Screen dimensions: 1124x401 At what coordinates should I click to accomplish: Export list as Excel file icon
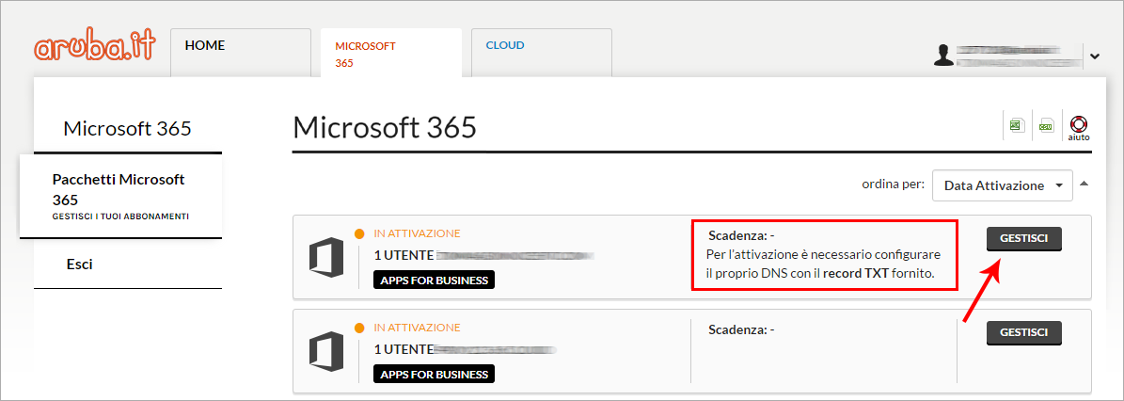pos(1016,125)
